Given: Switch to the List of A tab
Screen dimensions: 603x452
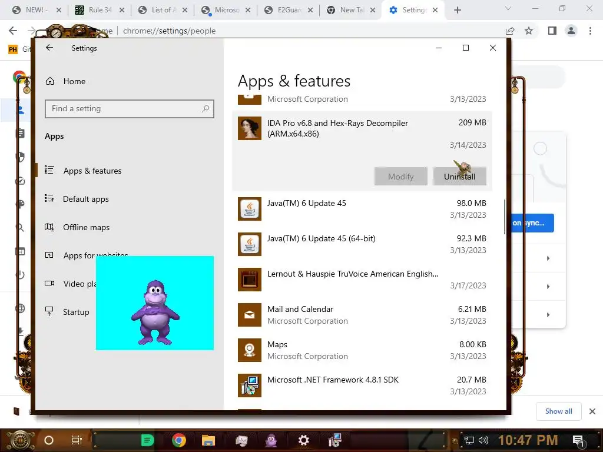Looking at the screenshot, I should pos(164,10).
